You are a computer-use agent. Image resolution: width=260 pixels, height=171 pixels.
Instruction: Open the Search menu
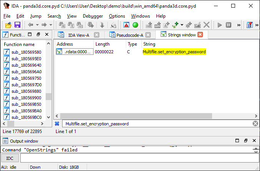[54, 16]
